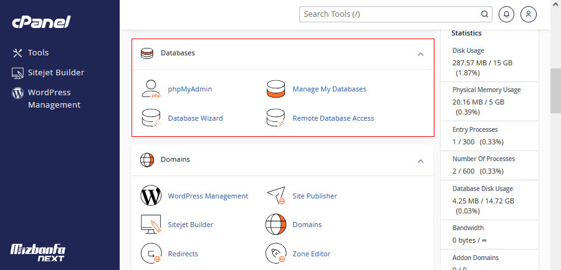Click the phpMyAdmin icon
This screenshot has height=270, width=561.
pyautogui.click(x=150, y=89)
